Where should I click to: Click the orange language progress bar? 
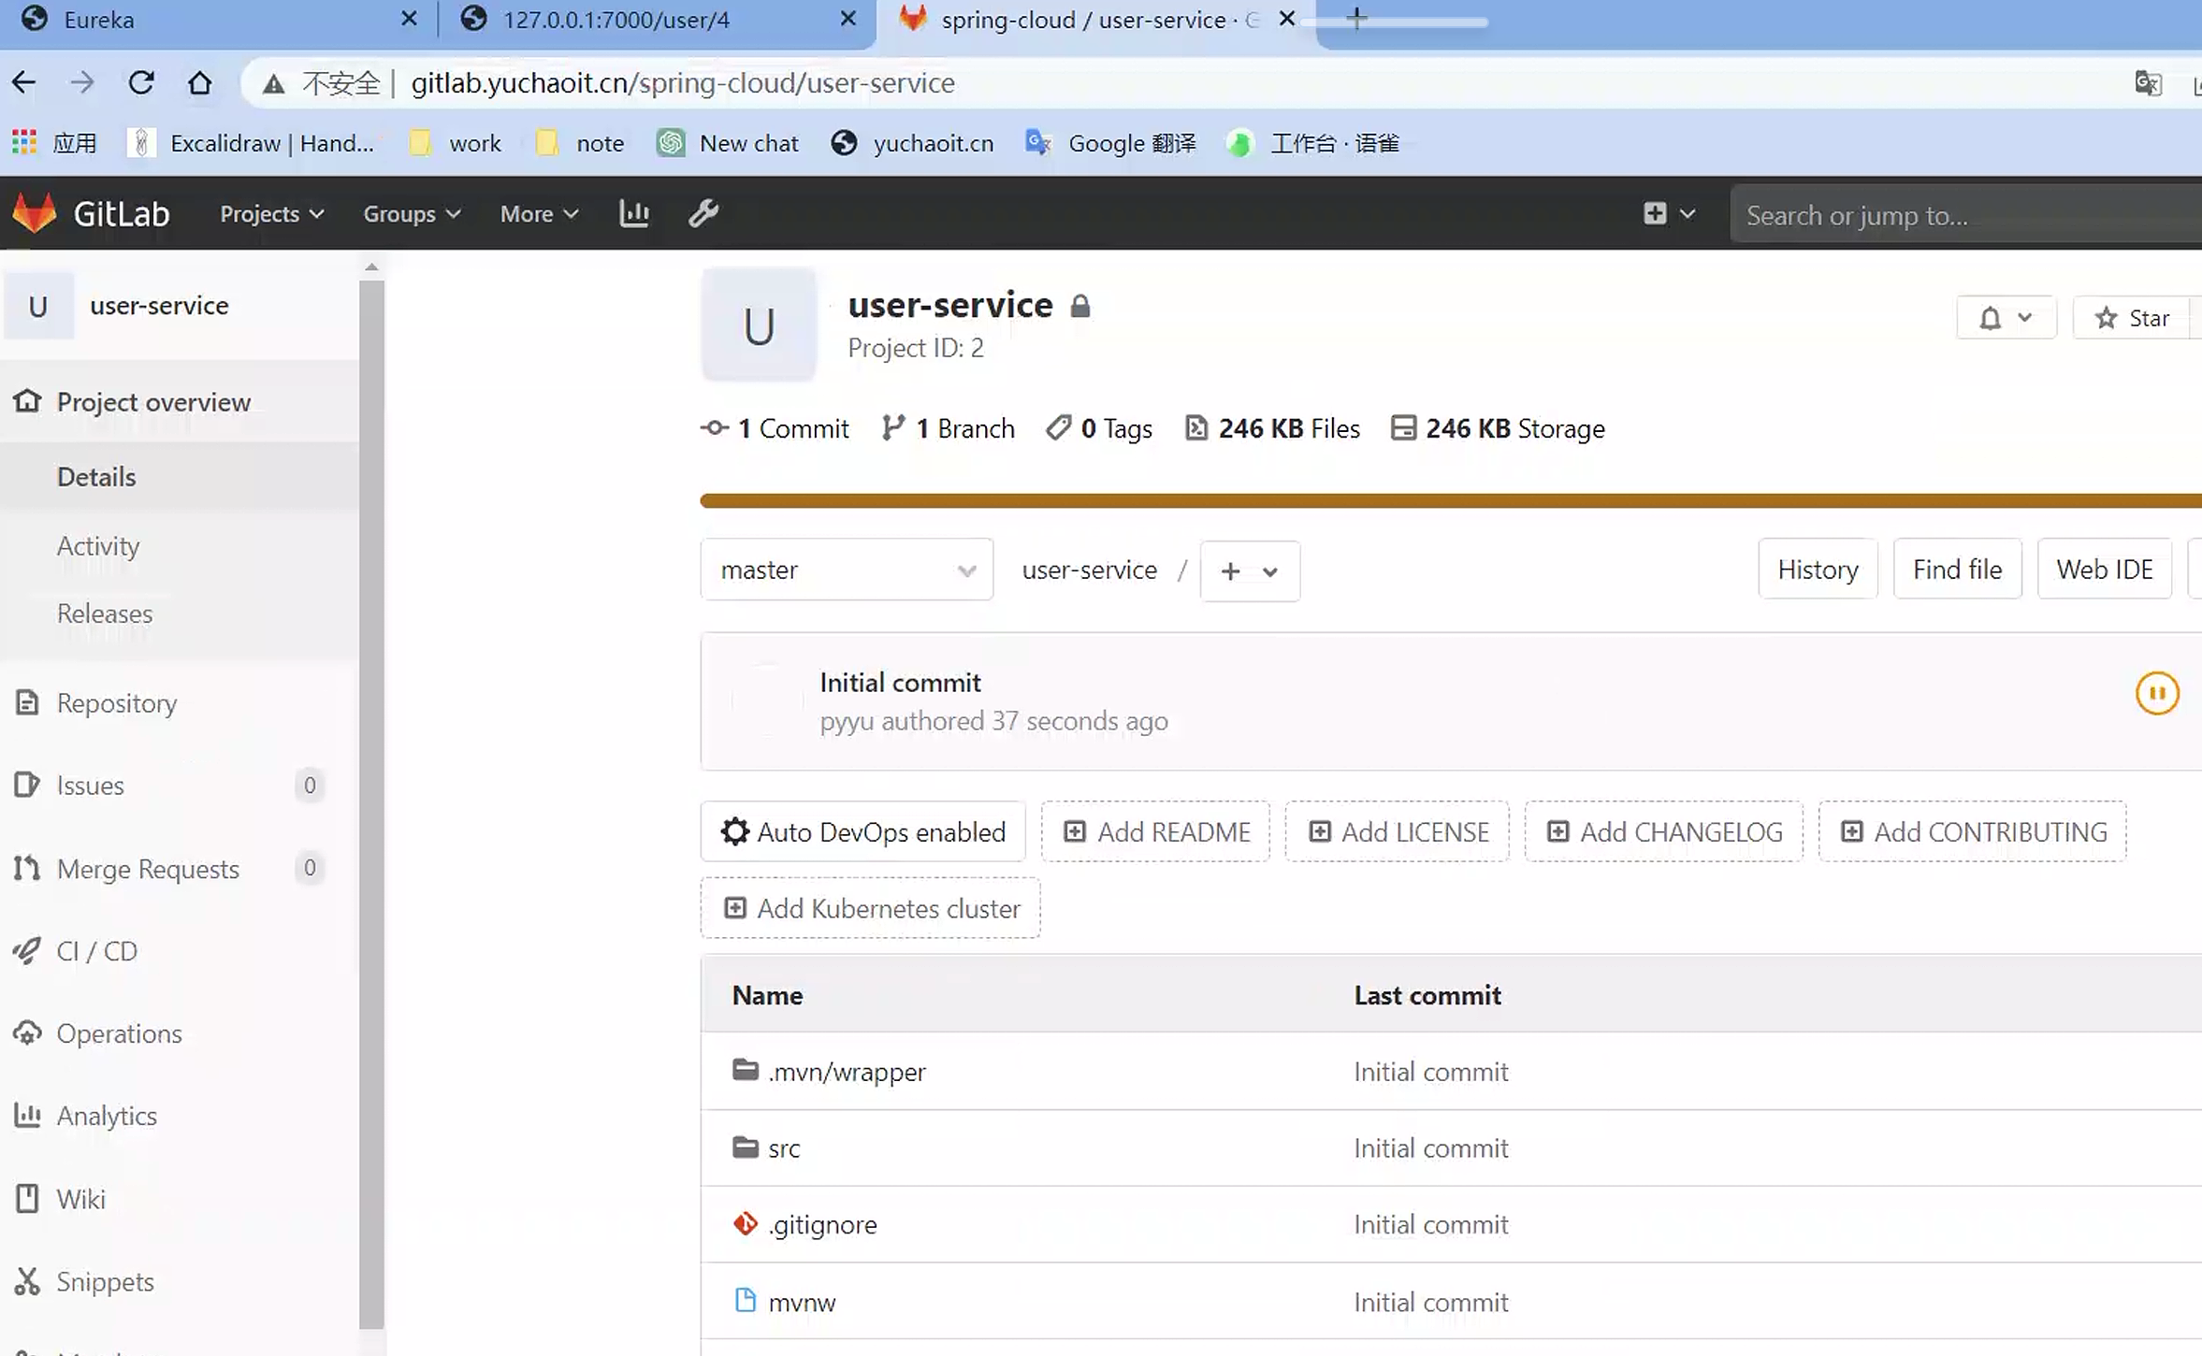point(1450,500)
